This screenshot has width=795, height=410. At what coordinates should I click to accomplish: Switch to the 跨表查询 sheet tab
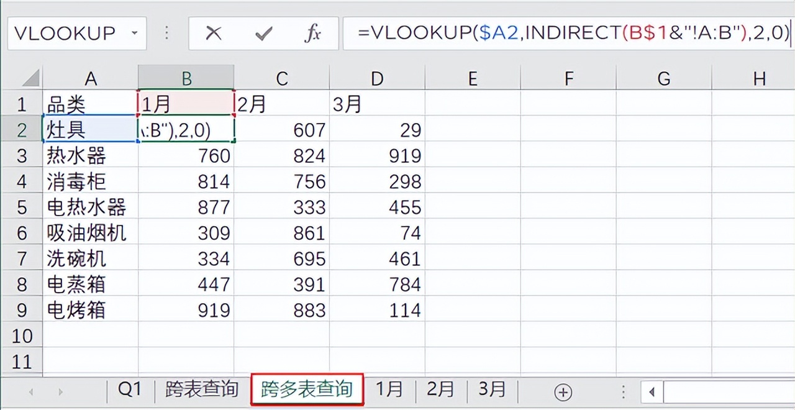[202, 390]
